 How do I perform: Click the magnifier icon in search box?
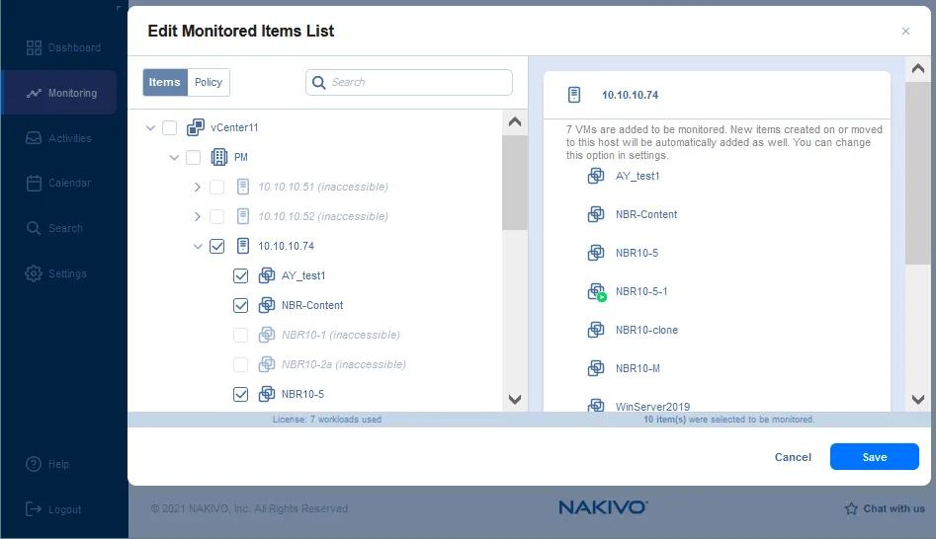pyautogui.click(x=319, y=83)
